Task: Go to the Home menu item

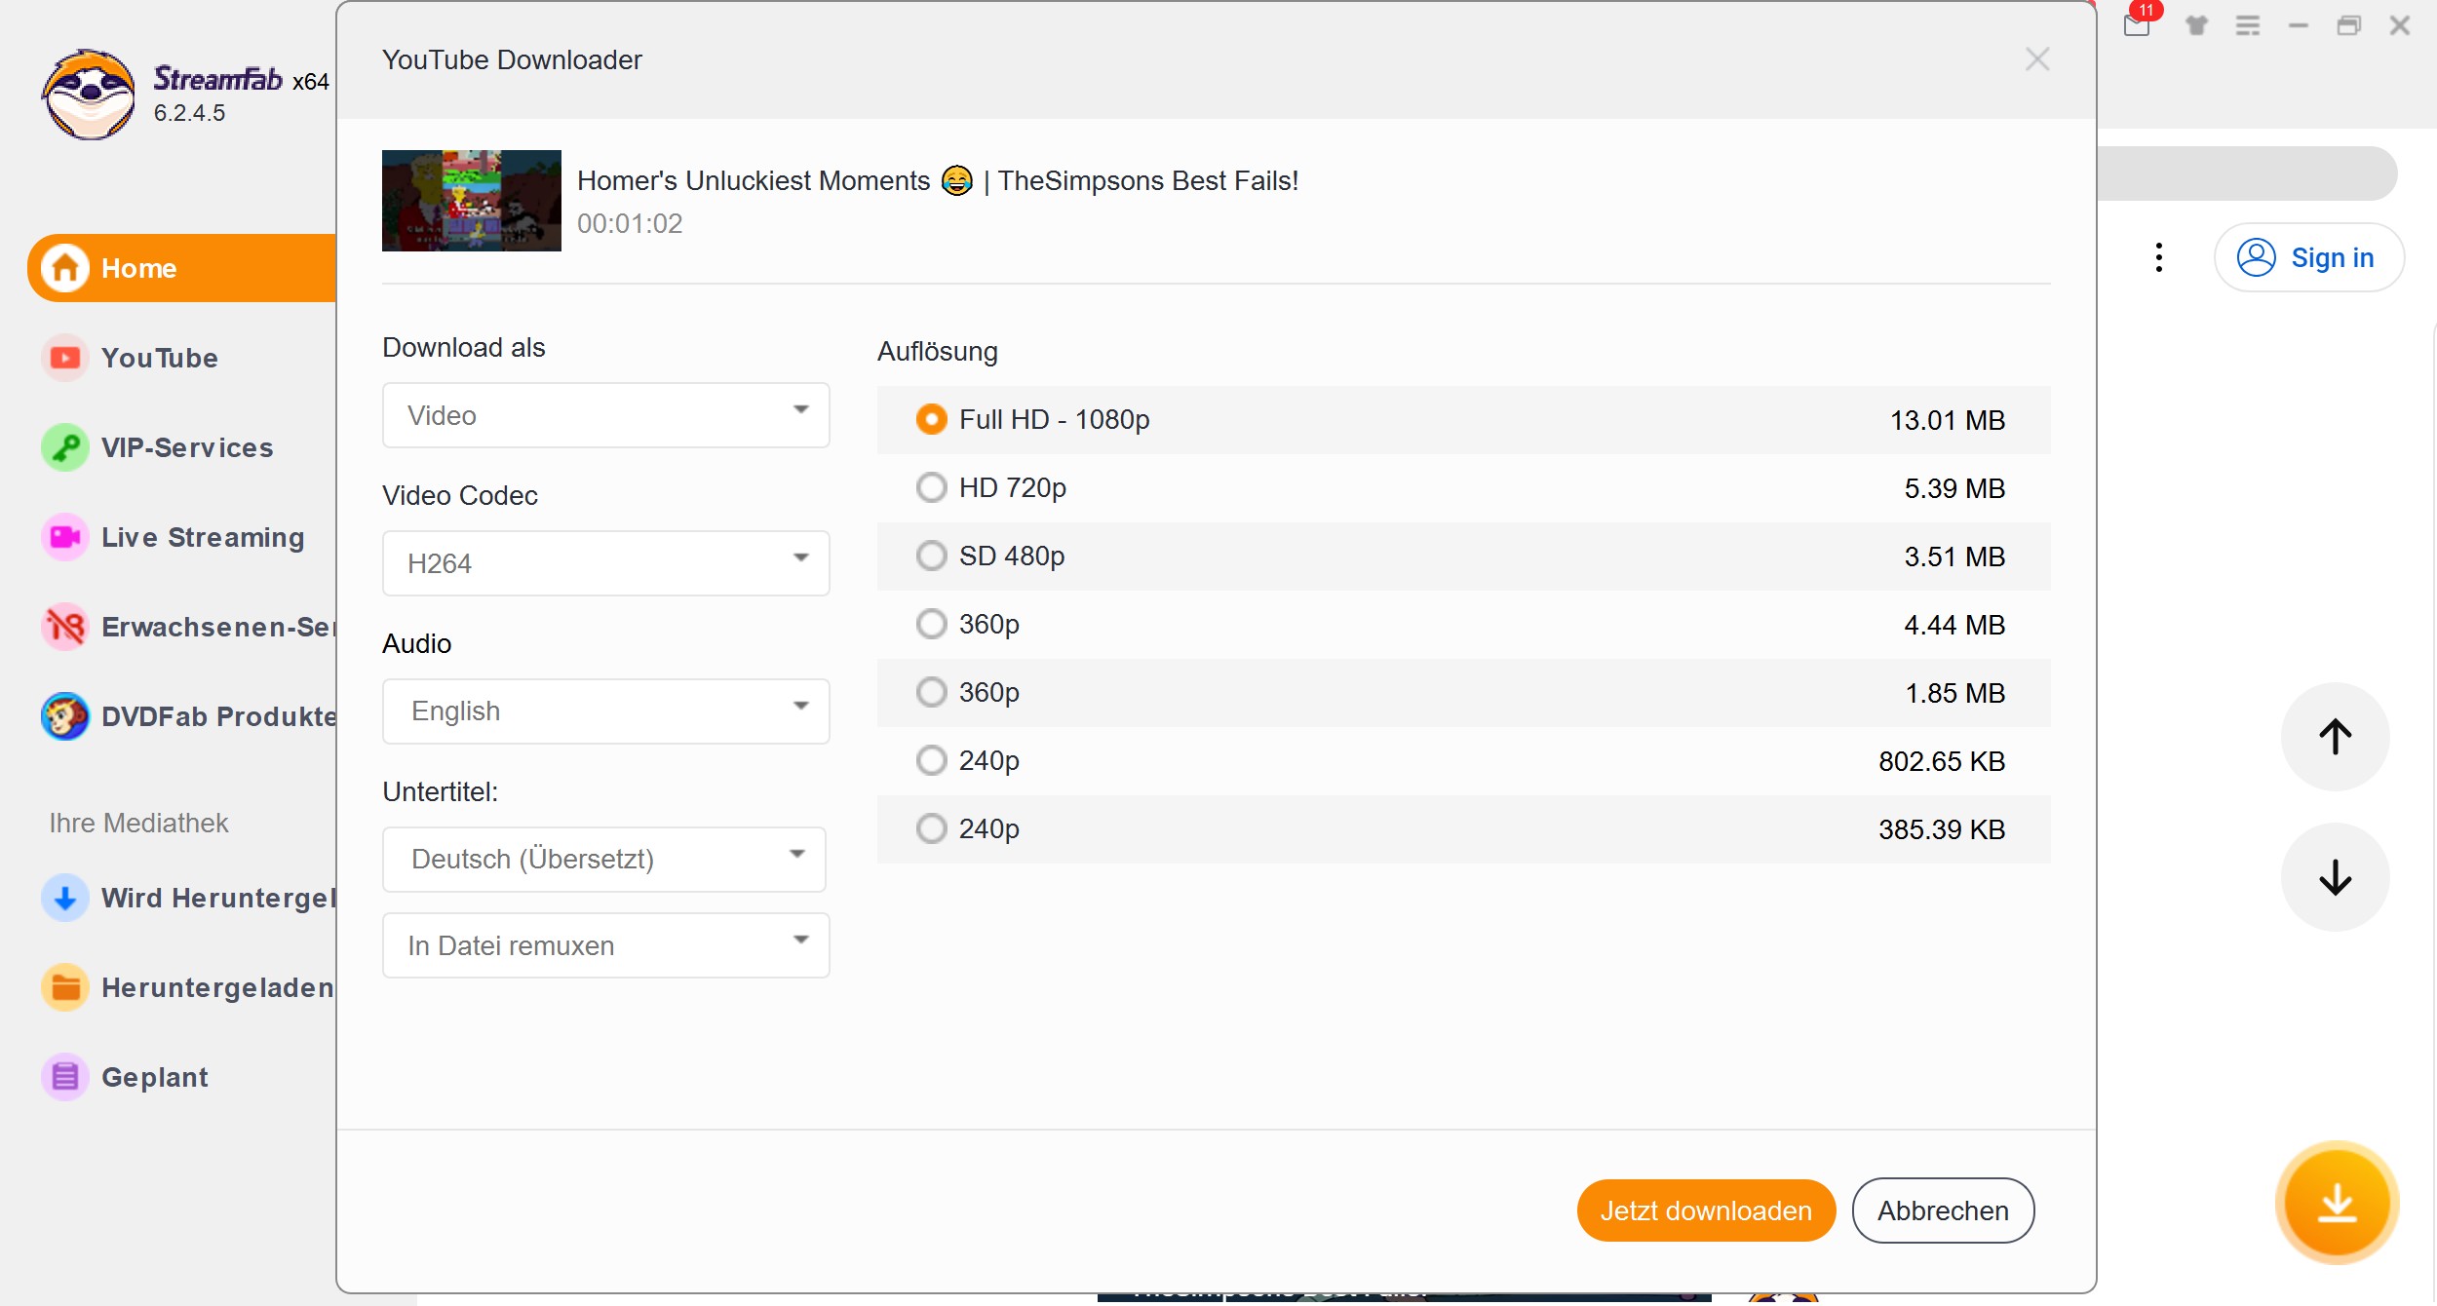Action: pos(181,268)
